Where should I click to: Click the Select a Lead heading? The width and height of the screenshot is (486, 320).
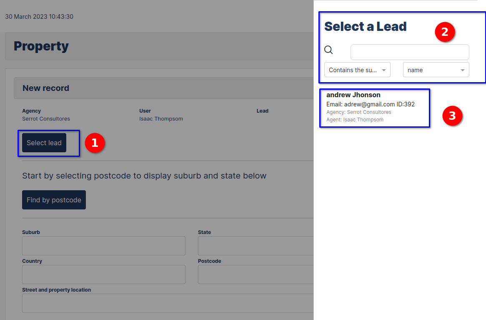pos(365,26)
